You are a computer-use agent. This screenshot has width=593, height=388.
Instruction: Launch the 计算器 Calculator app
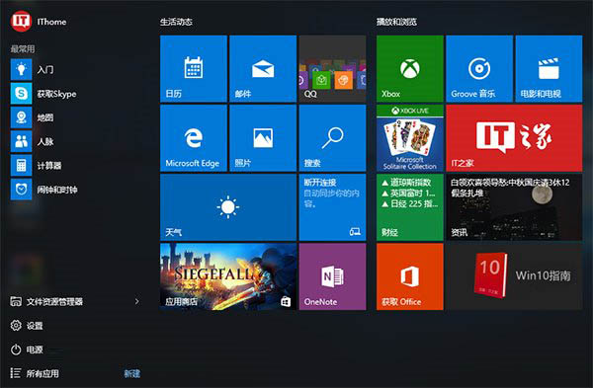coord(21,166)
